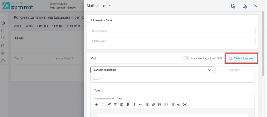The height and width of the screenshot is (117, 267).
Task: Click into the Betreff input field
Action: pyautogui.click(x=172, y=79)
